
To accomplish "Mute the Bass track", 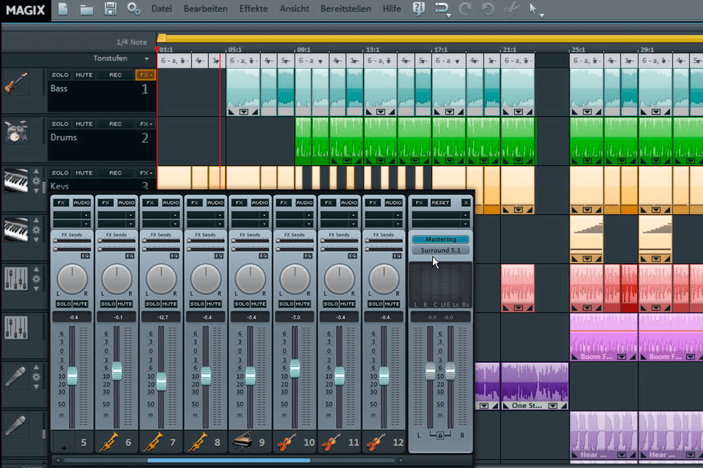I will click(x=83, y=75).
